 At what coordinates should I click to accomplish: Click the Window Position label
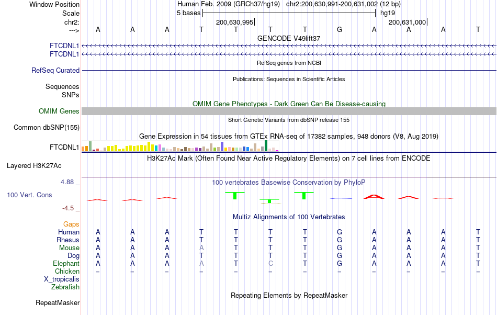(x=54, y=4)
